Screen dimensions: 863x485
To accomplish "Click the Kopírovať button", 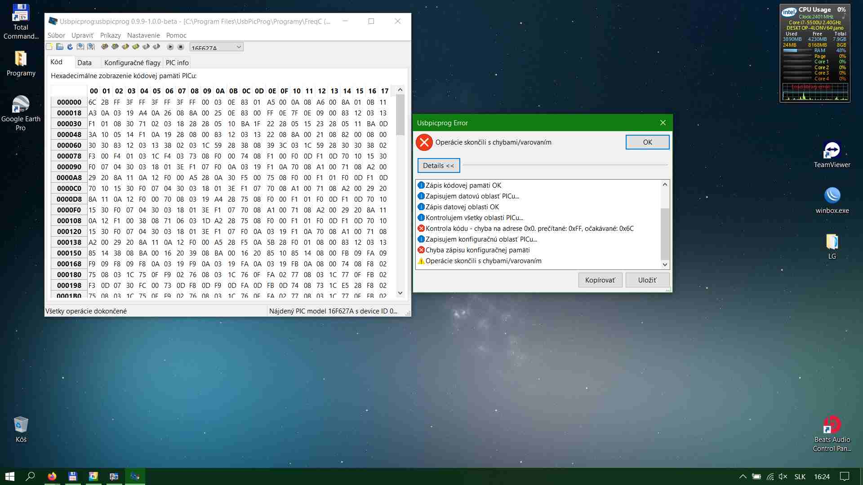I will pyautogui.click(x=600, y=280).
